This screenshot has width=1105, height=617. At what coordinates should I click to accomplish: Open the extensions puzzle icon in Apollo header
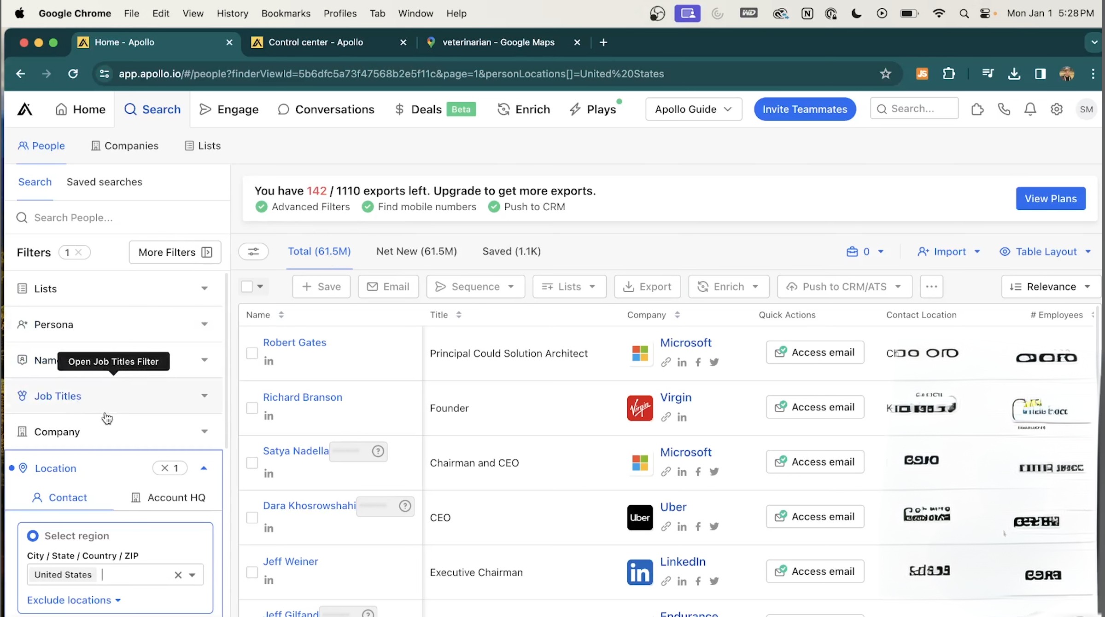977,109
